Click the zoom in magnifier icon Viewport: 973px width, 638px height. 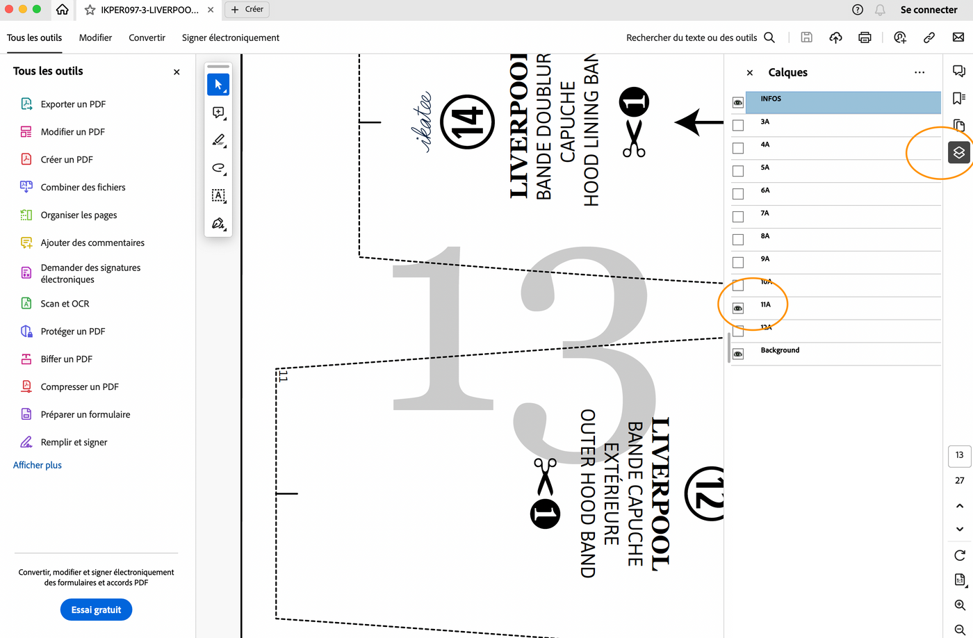tap(960, 605)
